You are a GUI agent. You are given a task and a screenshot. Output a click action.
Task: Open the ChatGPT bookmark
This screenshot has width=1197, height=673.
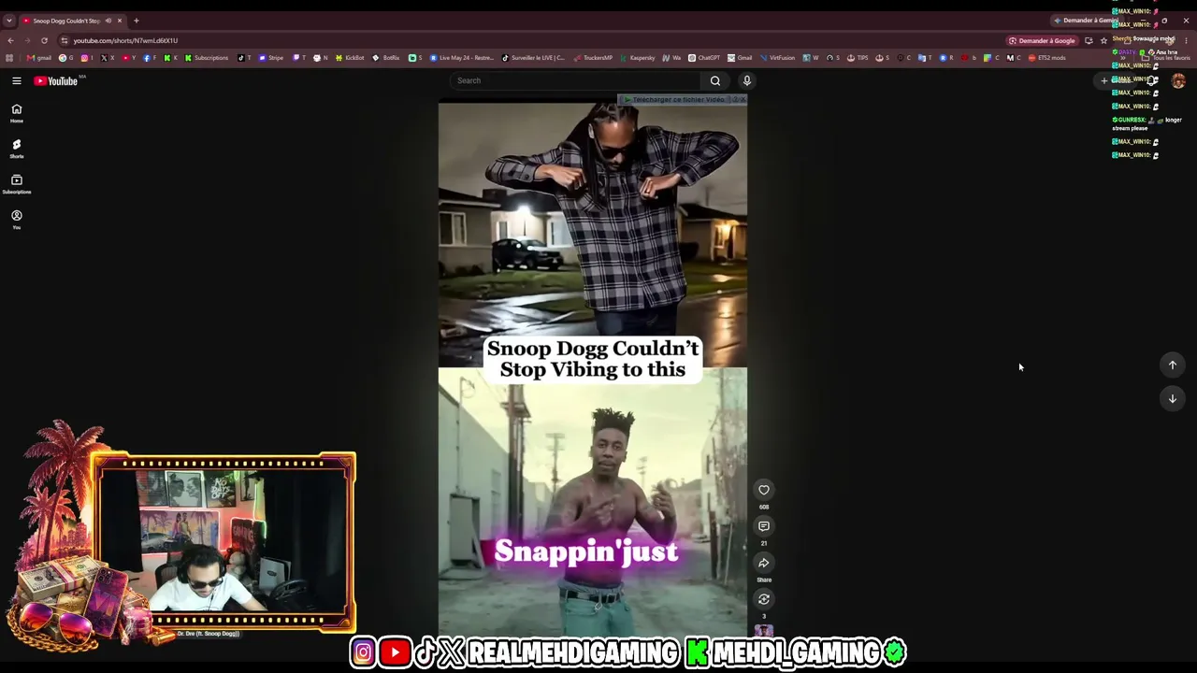(x=704, y=58)
